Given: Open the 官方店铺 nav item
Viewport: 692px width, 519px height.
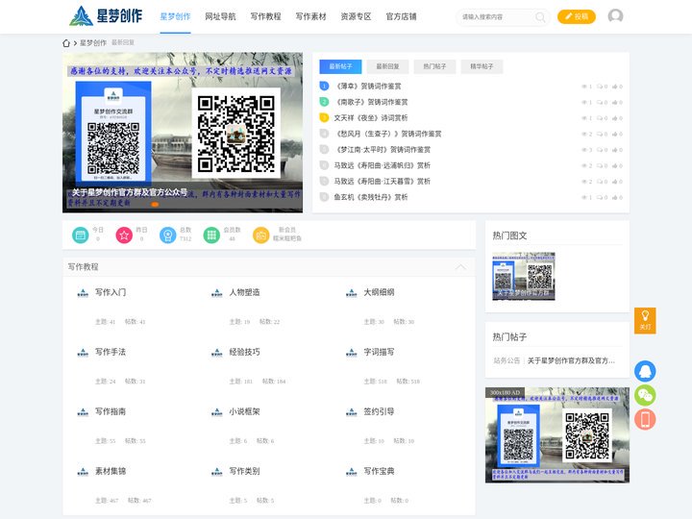Looking at the screenshot, I should click(x=401, y=16).
